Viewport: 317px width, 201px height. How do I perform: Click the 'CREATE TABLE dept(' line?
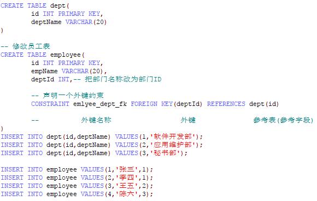tap(35, 5)
